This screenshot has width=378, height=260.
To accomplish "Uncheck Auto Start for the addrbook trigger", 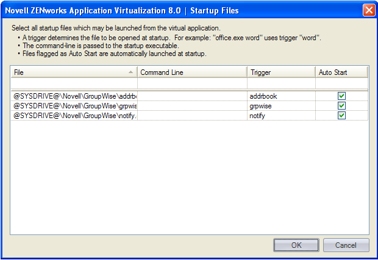I will tap(342, 96).
